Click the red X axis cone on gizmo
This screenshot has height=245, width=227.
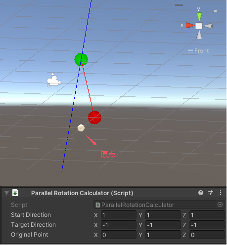coord(190,26)
